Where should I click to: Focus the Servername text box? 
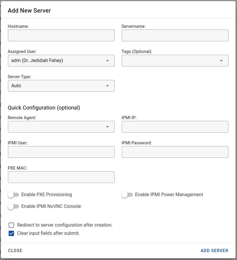pyautogui.click(x=175, y=35)
